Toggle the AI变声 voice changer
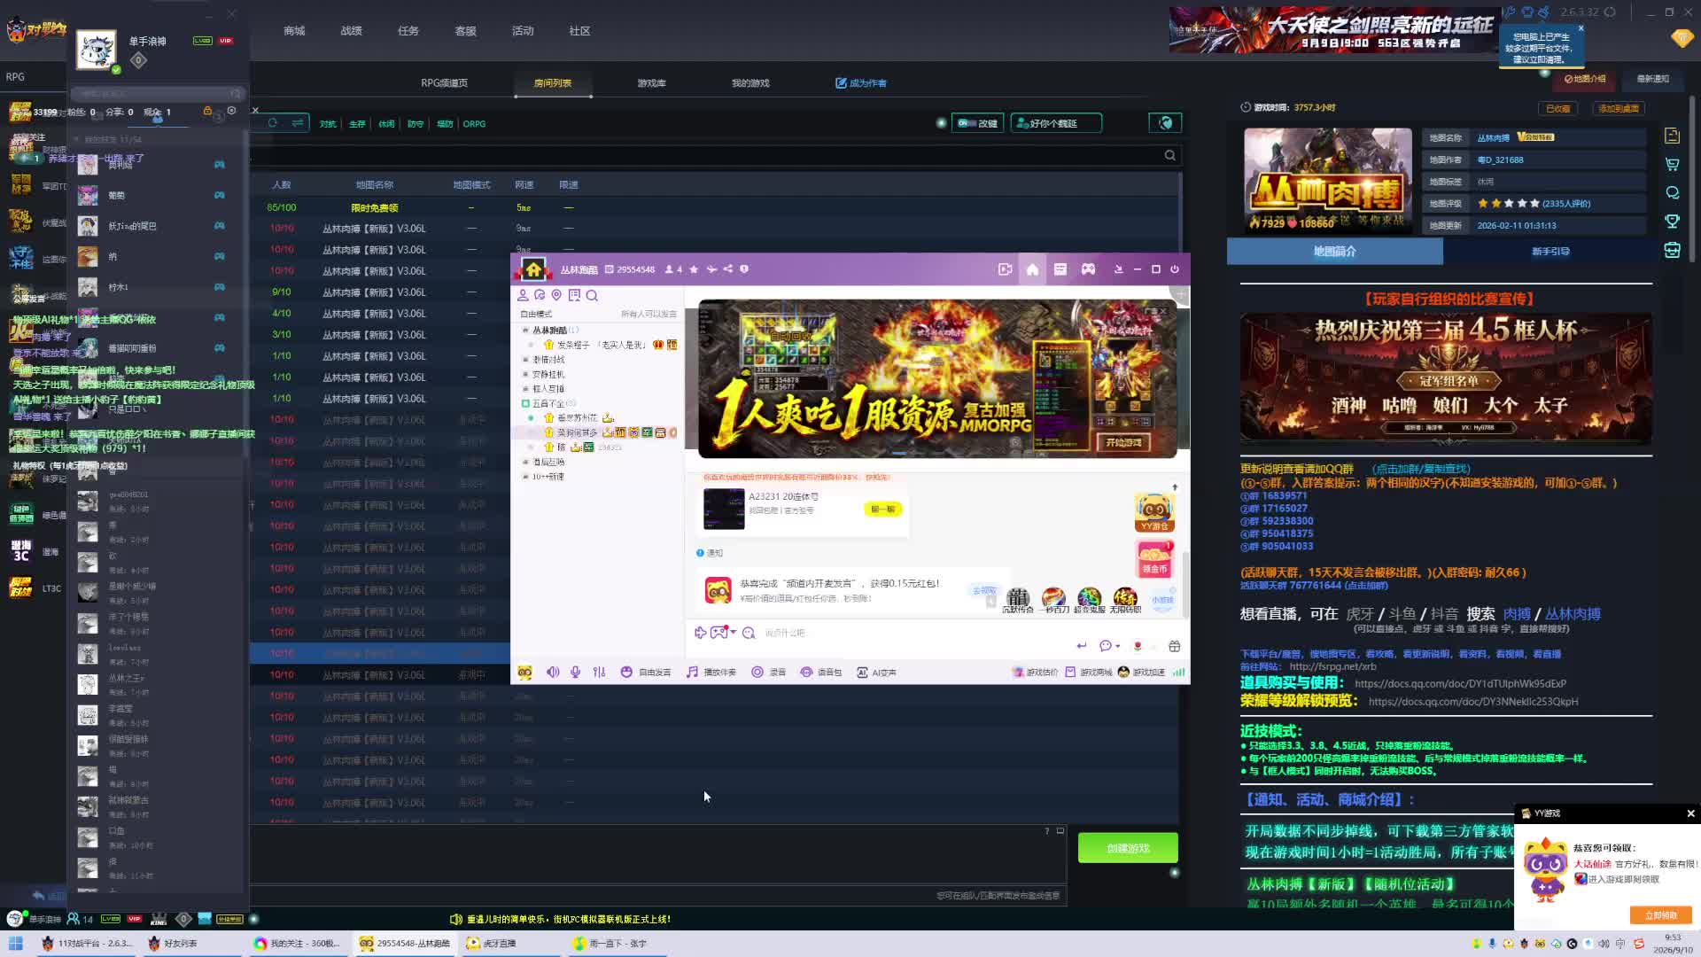This screenshot has width=1701, height=957. pyautogui.click(x=876, y=673)
